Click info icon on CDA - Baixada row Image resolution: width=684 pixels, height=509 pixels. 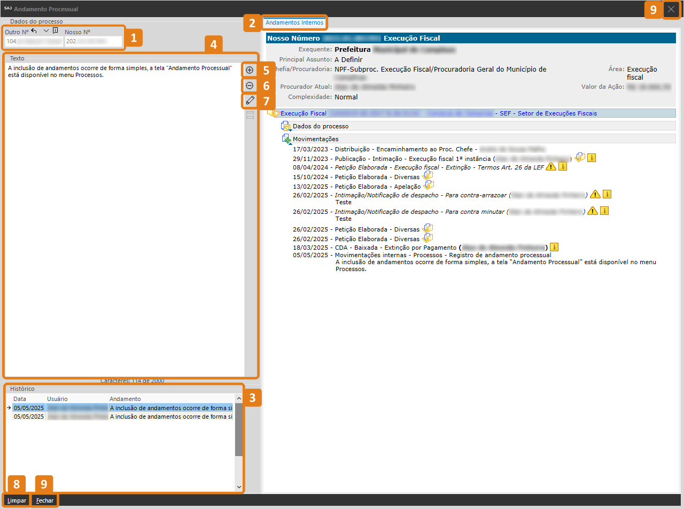[554, 247]
